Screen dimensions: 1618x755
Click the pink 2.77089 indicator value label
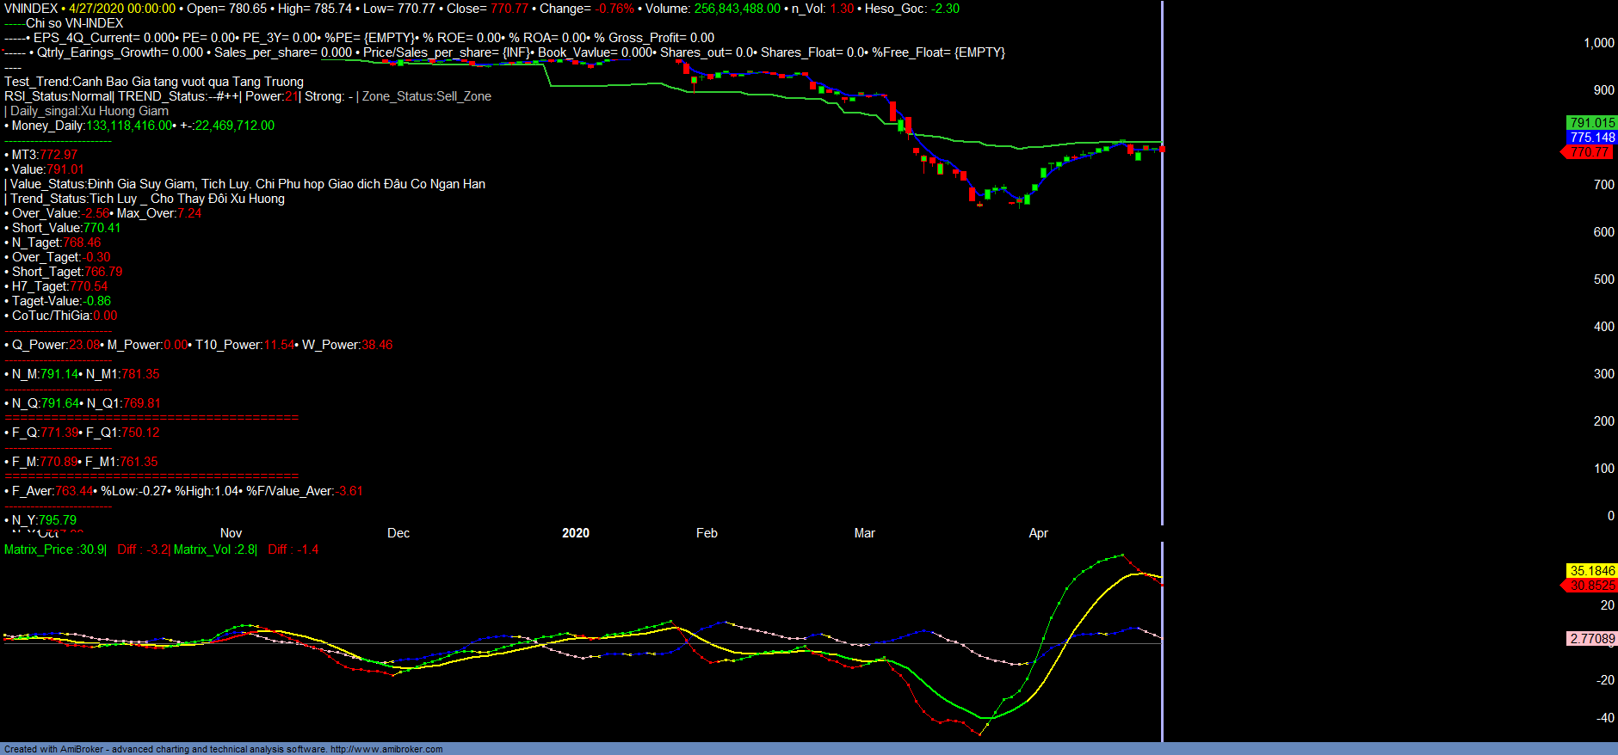[x=1591, y=639]
